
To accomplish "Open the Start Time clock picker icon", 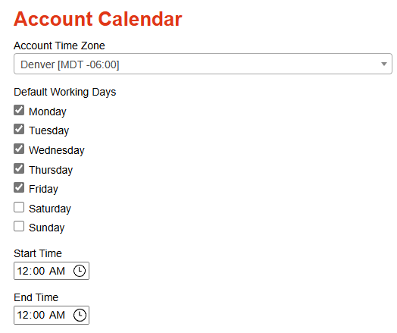I will pyautogui.click(x=80, y=271).
